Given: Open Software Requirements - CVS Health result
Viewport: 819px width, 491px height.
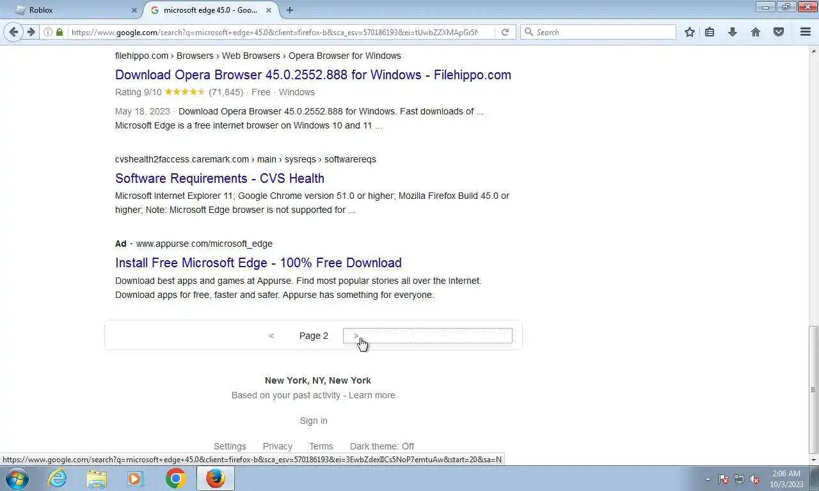Looking at the screenshot, I should click(x=219, y=178).
